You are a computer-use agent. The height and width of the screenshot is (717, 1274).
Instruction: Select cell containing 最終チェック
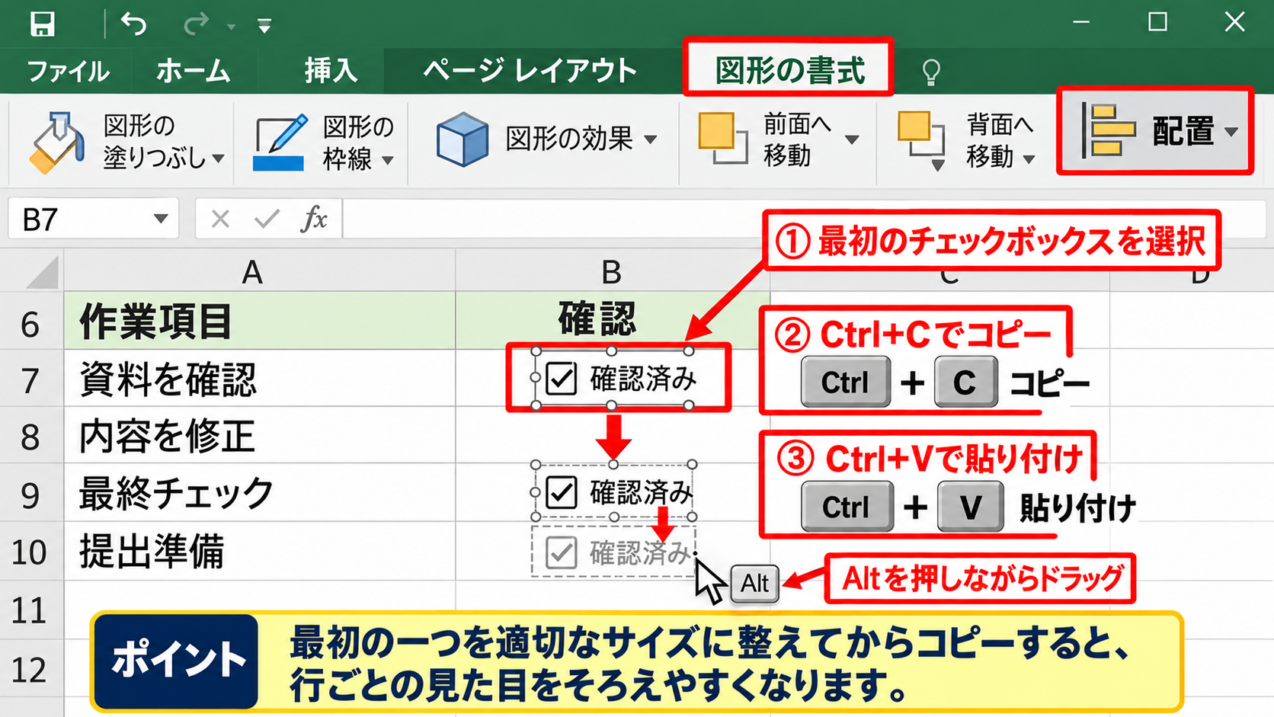pyautogui.click(x=260, y=493)
